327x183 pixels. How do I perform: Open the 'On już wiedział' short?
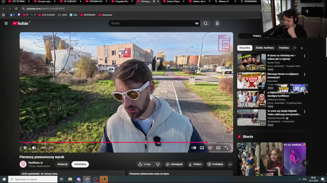tap(295, 159)
